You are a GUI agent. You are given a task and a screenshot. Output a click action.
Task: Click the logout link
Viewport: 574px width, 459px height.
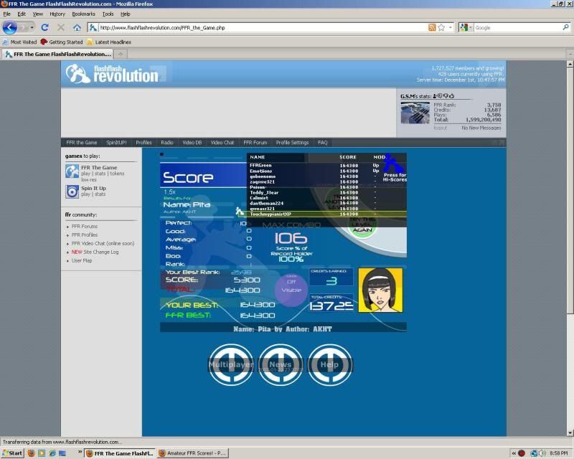440,128
